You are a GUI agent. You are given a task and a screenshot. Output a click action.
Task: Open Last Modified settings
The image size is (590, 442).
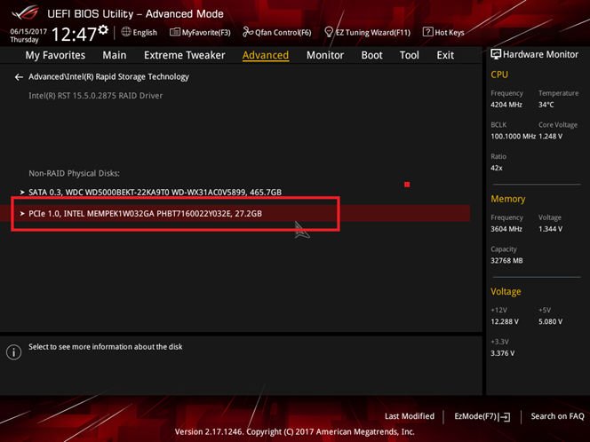click(410, 416)
